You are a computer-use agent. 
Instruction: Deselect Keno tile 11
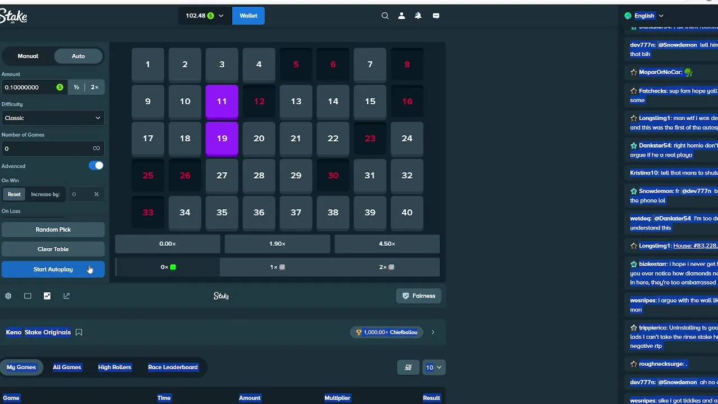point(222,102)
